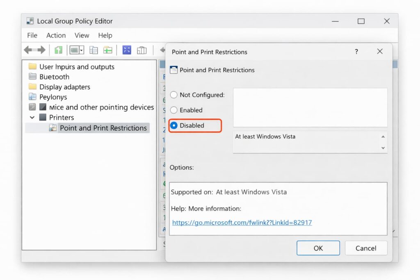This screenshot has width=420, height=280.
Task: Select the Enabled radio option
Action: click(174, 110)
